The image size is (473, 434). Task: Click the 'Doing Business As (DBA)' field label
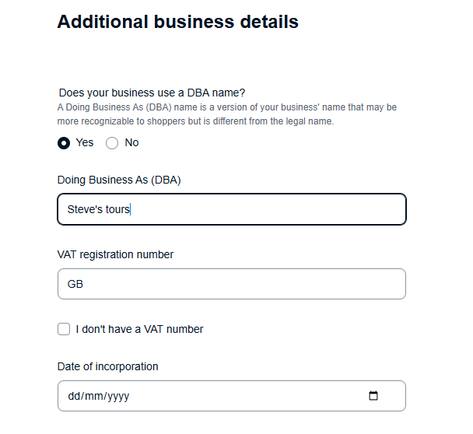click(x=119, y=180)
